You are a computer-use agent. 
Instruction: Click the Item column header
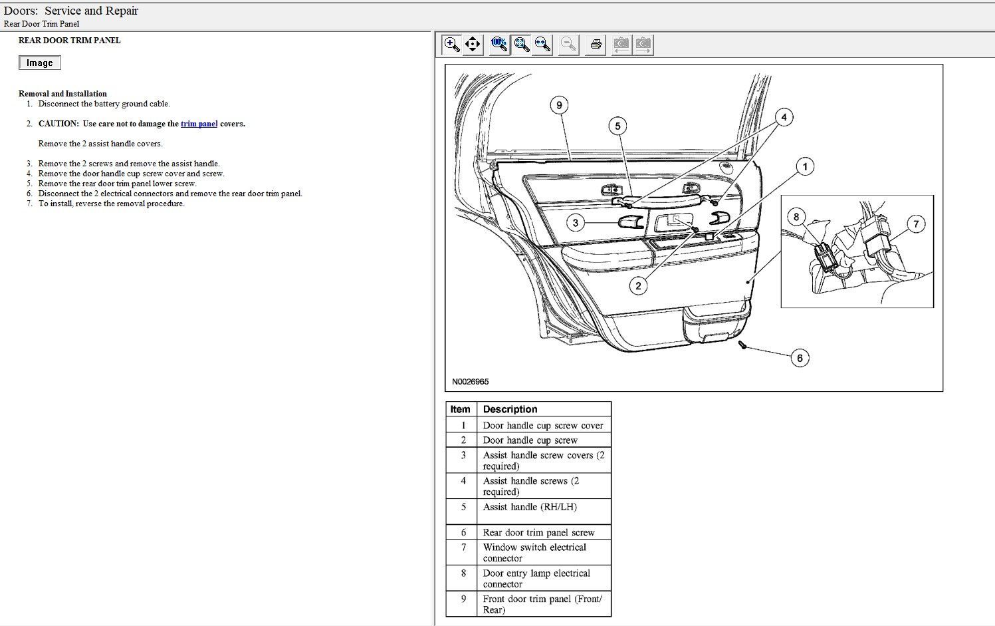coord(460,409)
